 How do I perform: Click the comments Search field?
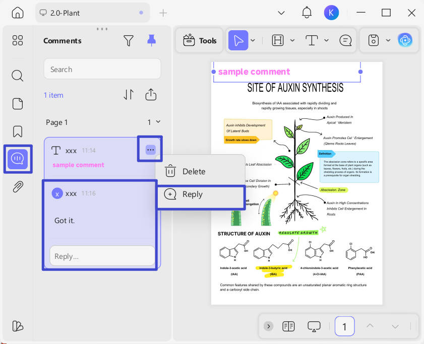tap(102, 69)
